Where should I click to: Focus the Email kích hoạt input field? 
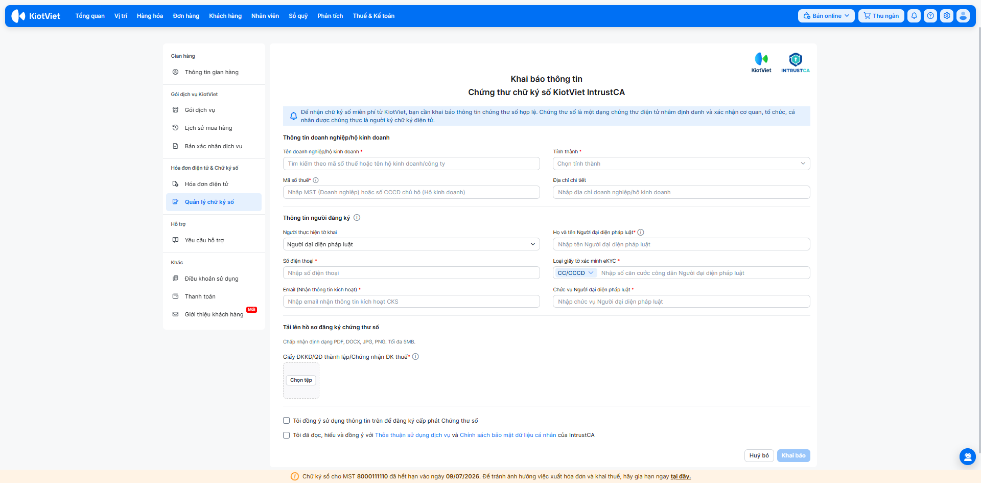pyautogui.click(x=411, y=302)
